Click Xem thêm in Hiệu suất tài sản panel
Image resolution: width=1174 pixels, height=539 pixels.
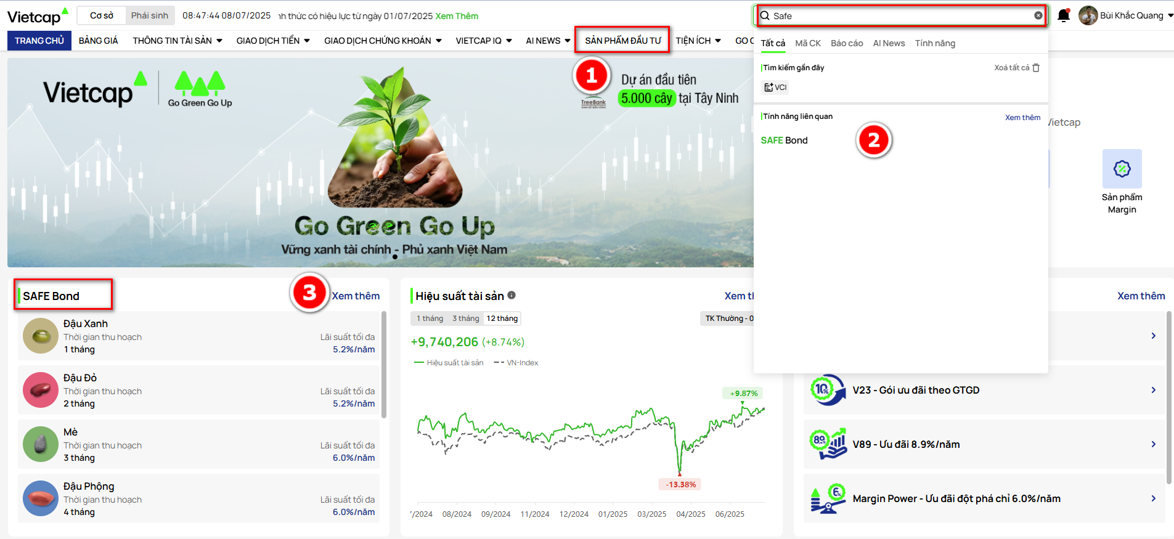[739, 296]
